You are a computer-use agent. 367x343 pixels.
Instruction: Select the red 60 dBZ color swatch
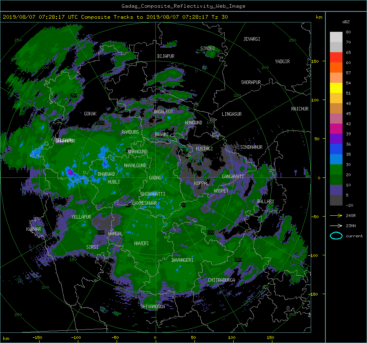pos(336,58)
